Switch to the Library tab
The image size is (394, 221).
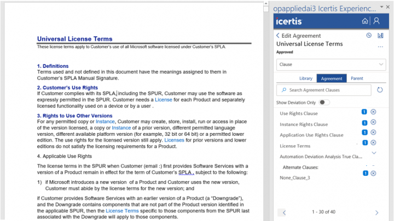point(306,79)
